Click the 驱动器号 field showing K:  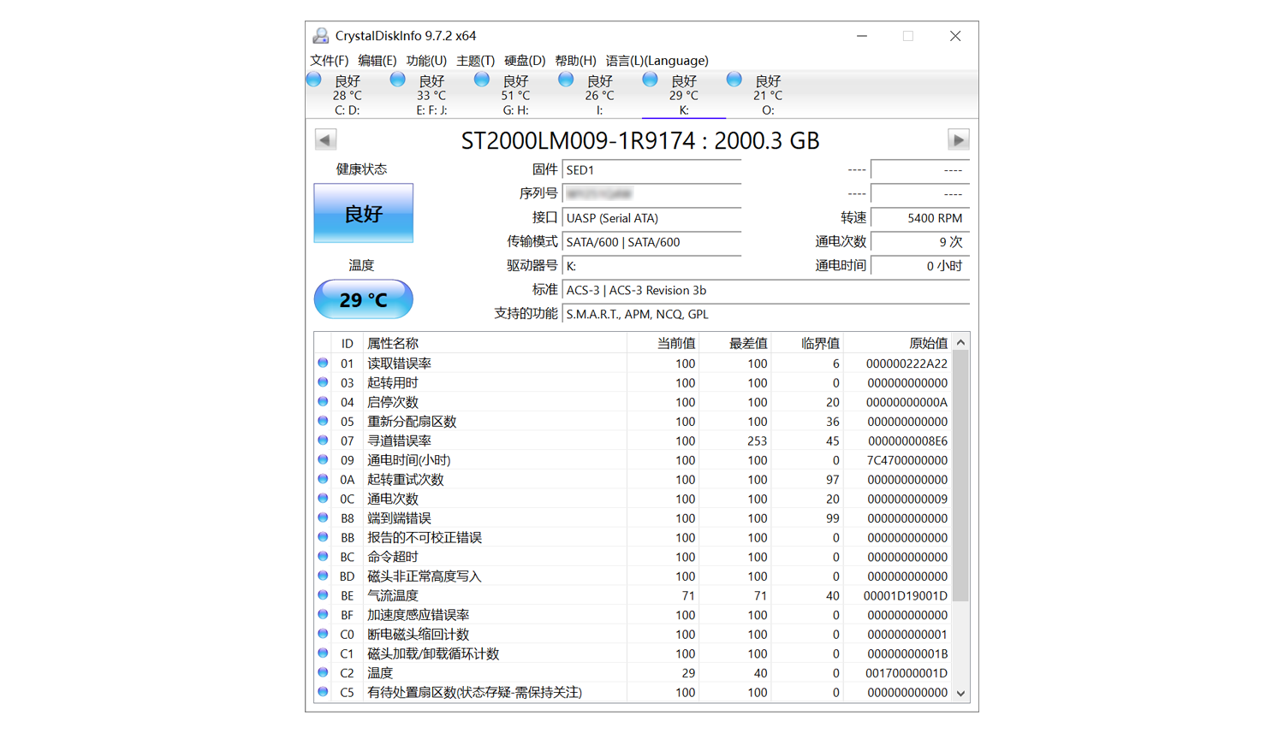[x=651, y=266]
